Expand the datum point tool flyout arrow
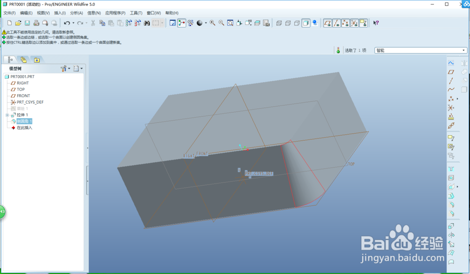Screen dimensions: 470x274 tap(457, 99)
